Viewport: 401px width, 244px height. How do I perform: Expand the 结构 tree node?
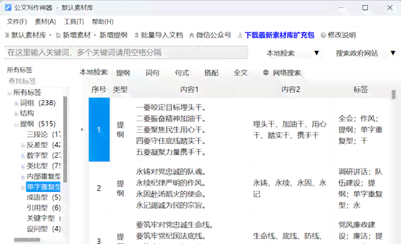click(16, 114)
